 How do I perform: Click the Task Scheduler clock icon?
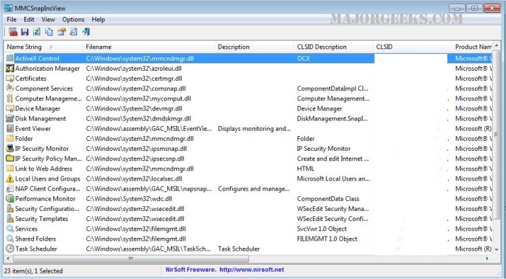10,249
